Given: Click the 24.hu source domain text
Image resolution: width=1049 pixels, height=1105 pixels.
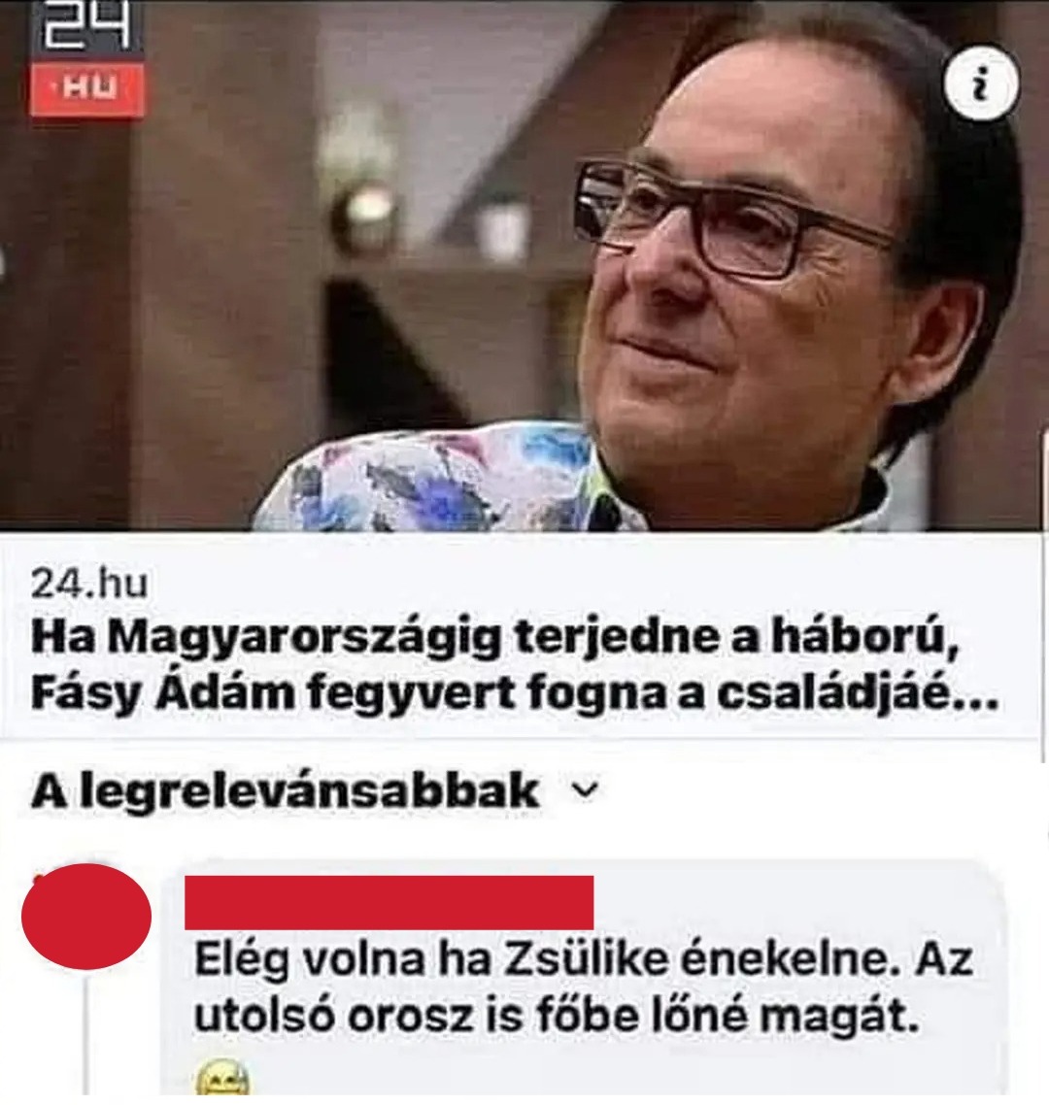Looking at the screenshot, I should [x=88, y=584].
